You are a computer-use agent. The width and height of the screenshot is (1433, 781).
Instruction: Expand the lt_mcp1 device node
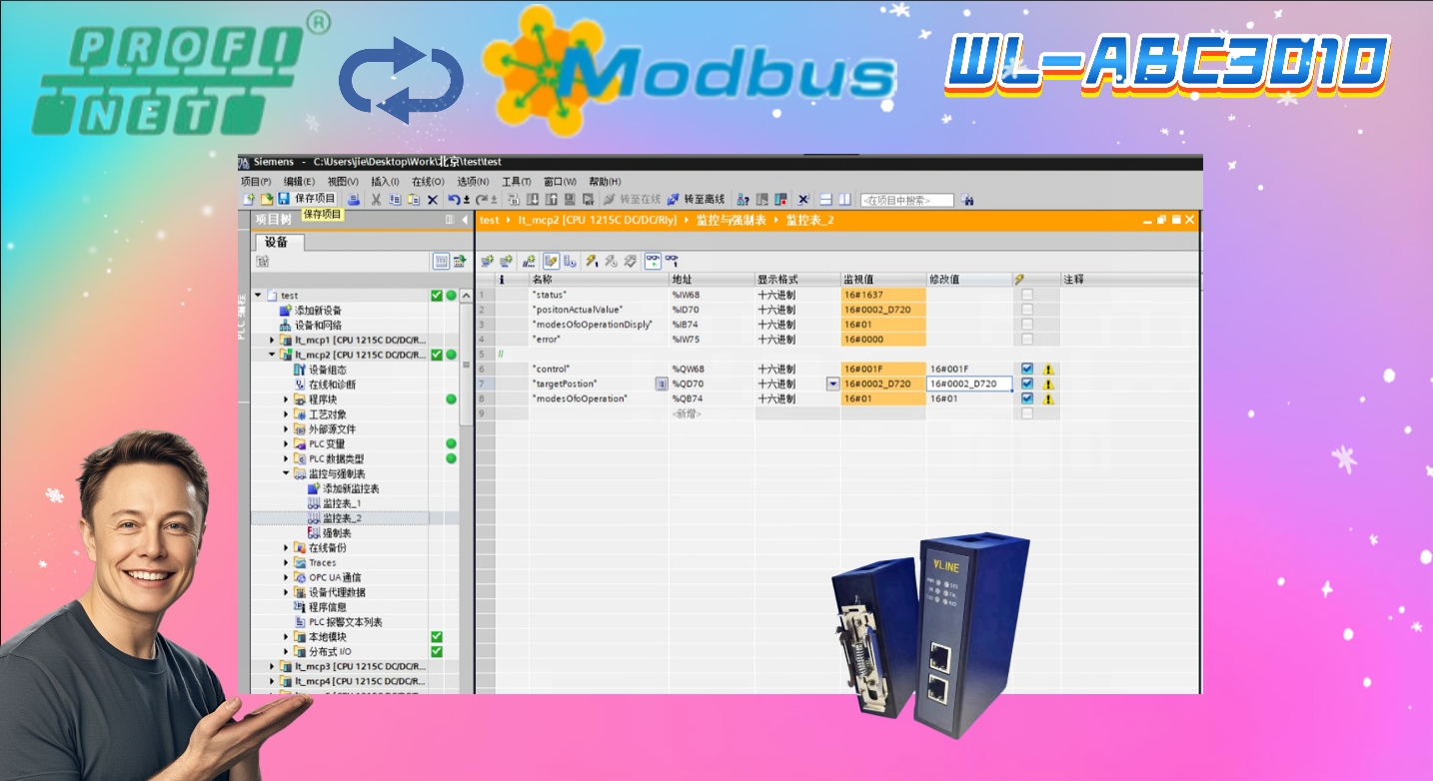click(x=272, y=340)
